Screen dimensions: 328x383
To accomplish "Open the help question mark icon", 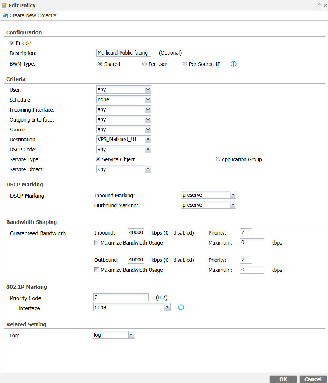I will 319,6.
